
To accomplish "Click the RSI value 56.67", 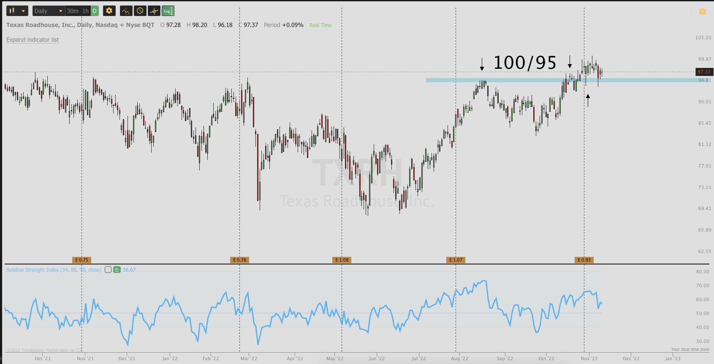I will (x=129, y=270).
